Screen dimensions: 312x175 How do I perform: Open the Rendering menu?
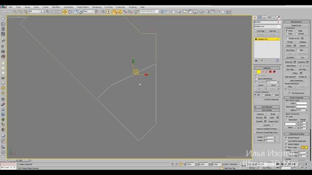97,7
